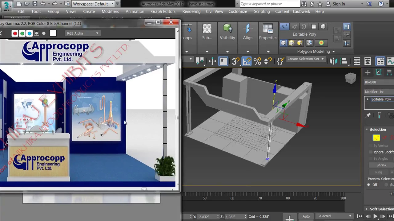Screen dimensions: 394x221
Task: Open the Layer Explorer stack icon
Action: pos(368,61)
